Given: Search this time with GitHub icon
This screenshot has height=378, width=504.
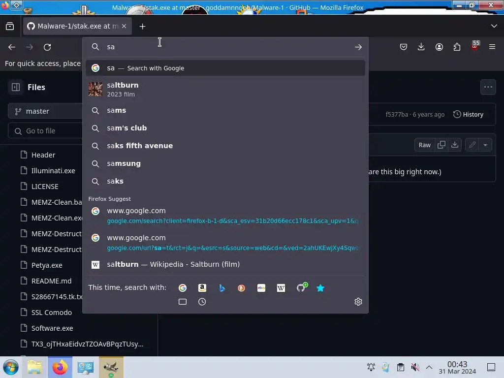Looking at the screenshot, I should tap(301, 287).
